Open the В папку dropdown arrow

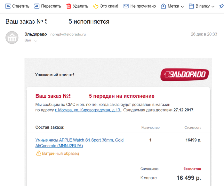(212, 6)
